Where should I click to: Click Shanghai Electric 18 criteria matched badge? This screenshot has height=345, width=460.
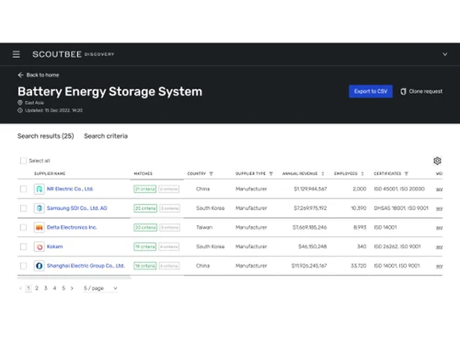tap(145, 266)
